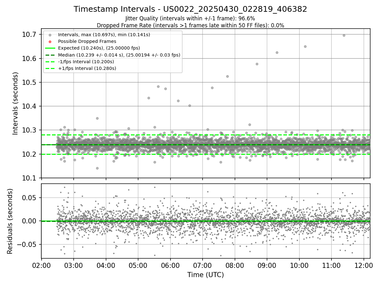This screenshot has width=381, height=286.
Task: Click the 10.5 y-axis tick label
Action: (29, 82)
